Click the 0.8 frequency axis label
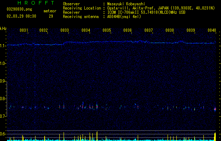Image resolution: width=221 pixels, height=141 pixels. click(x=3, y=99)
